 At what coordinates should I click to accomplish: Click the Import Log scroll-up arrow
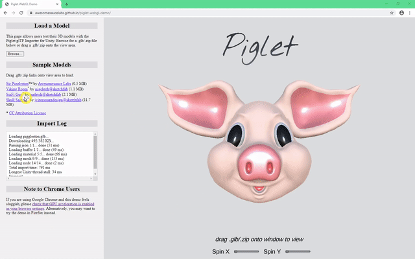coord(95,134)
